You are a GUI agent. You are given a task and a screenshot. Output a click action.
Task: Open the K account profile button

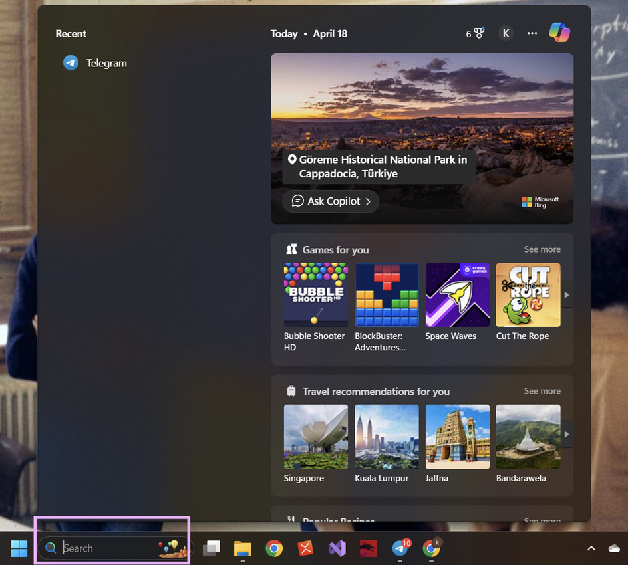506,33
